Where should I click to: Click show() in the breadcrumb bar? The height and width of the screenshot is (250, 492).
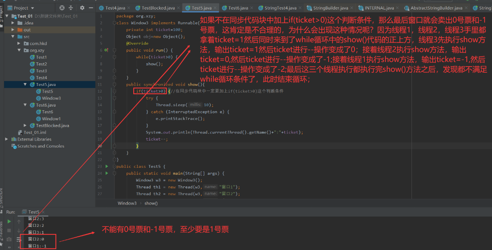[151, 203]
